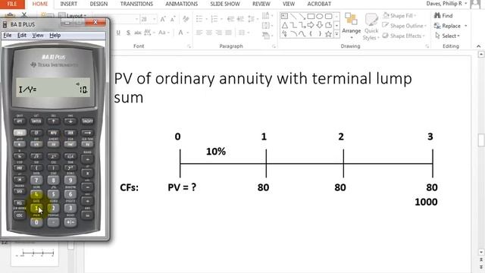Viewport: 485px width, 273px height.
Task: Open Shape Effects dropdown
Action: [403, 36]
